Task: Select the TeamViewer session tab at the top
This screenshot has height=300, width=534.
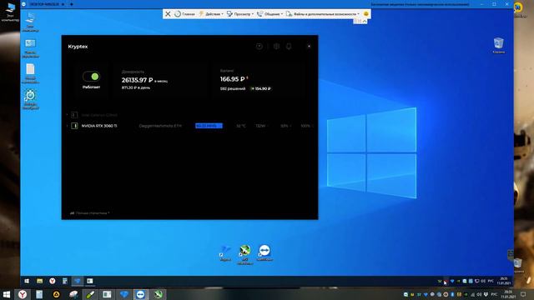Action: coord(43,4)
